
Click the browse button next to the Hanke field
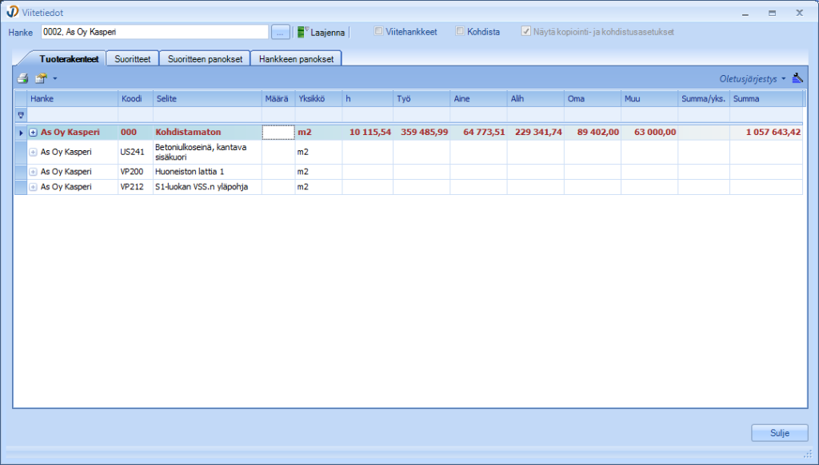(x=280, y=32)
